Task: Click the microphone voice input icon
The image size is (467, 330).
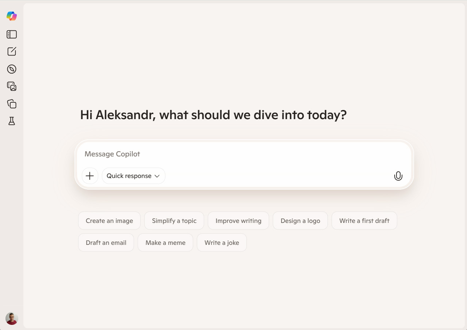Action: [398, 176]
